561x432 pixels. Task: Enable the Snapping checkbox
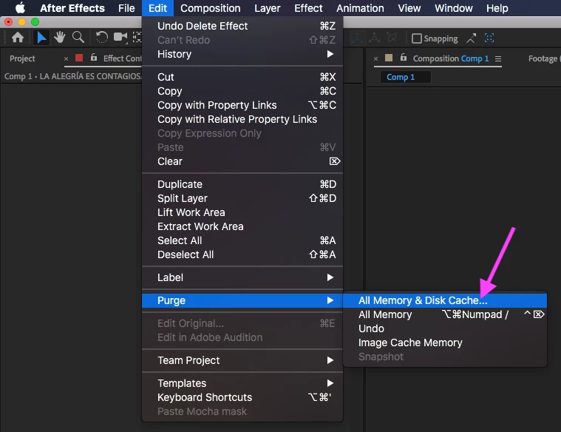(416, 38)
